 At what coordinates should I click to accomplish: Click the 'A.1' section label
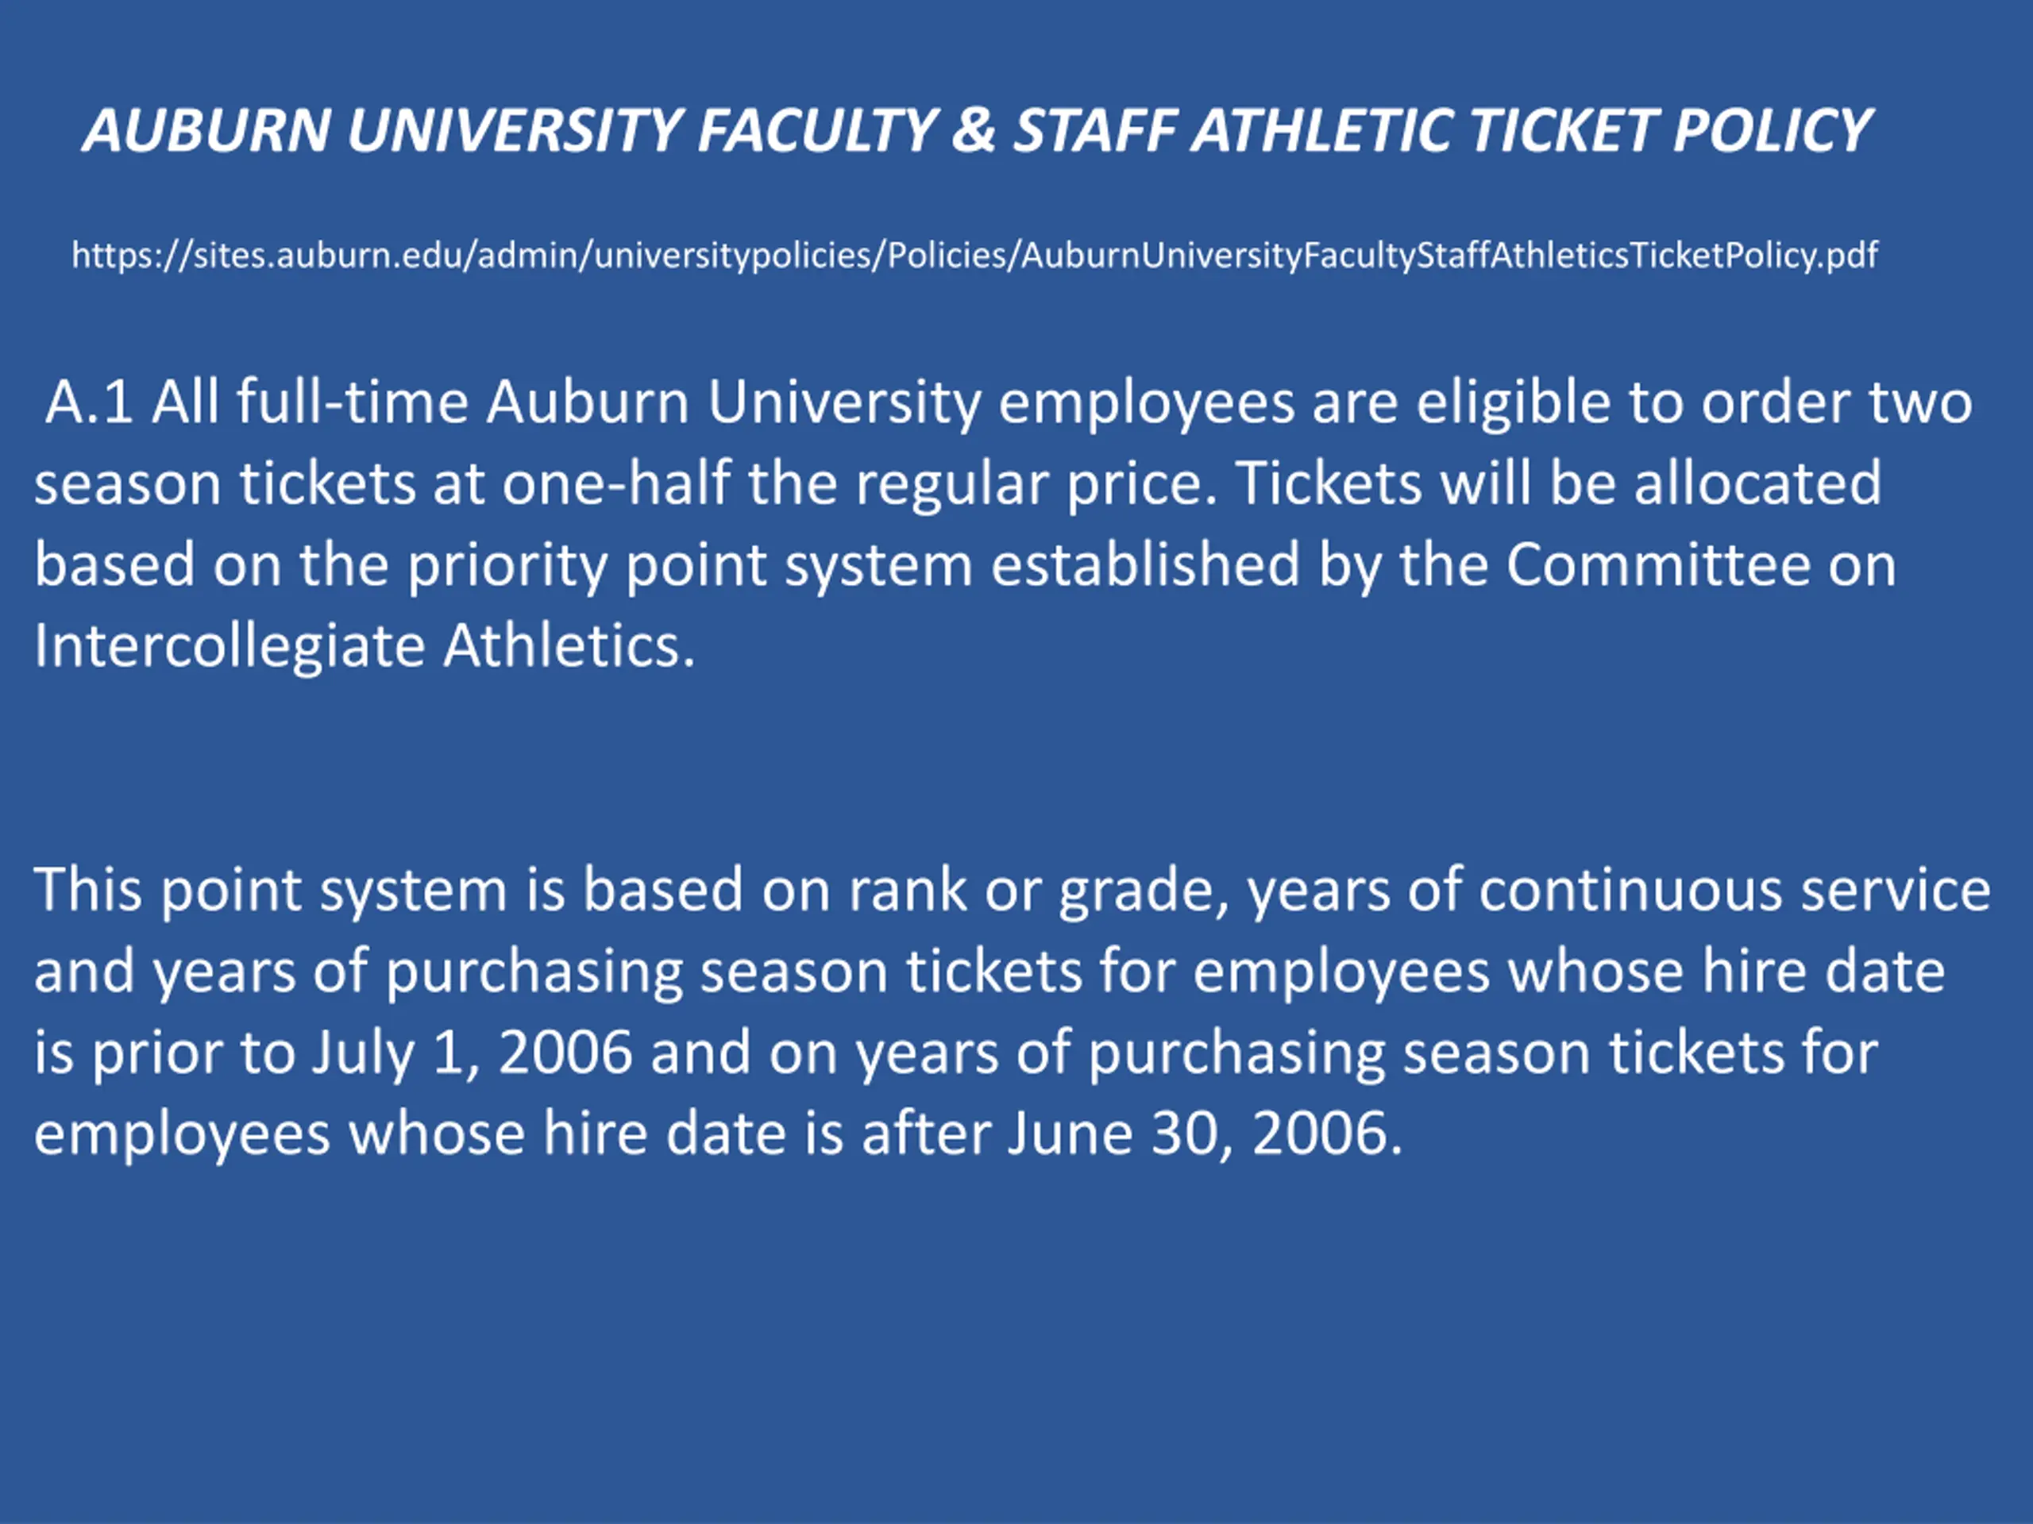click(88, 402)
